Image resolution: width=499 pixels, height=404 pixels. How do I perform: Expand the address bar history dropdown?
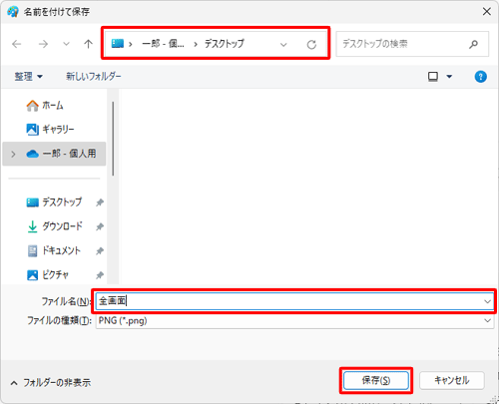[283, 44]
